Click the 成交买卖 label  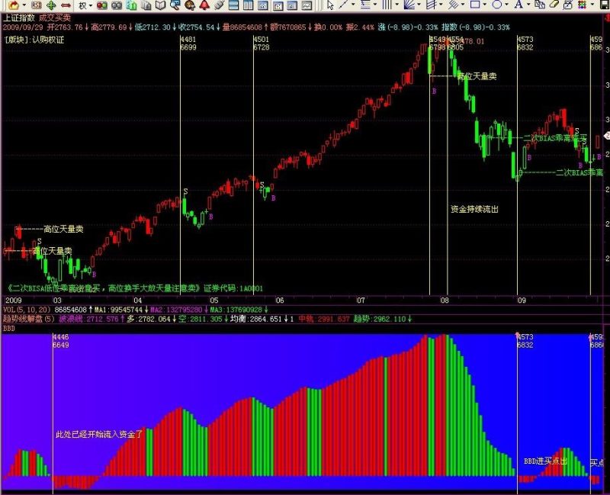pos(55,18)
